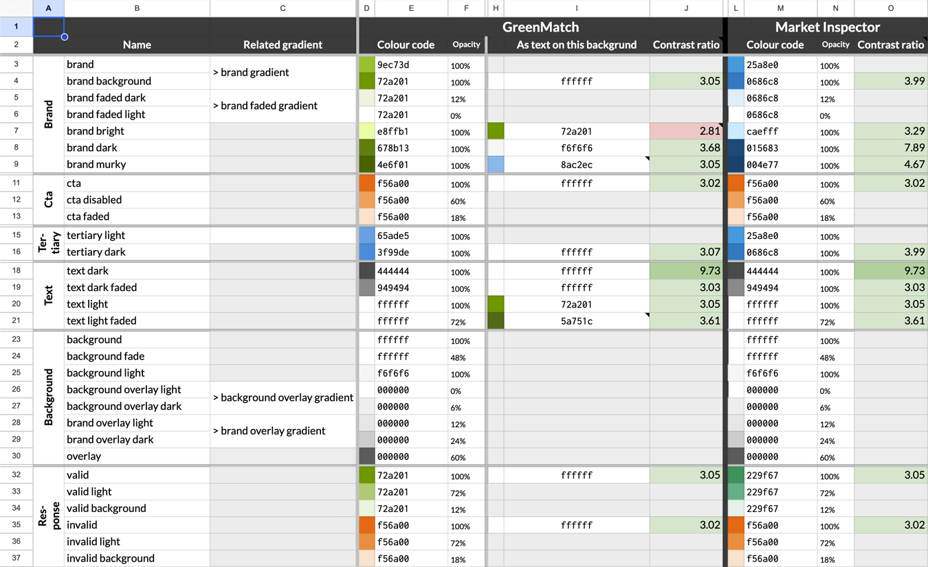
Task: Select the 'brand background' name cell
Action: [x=137, y=81]
